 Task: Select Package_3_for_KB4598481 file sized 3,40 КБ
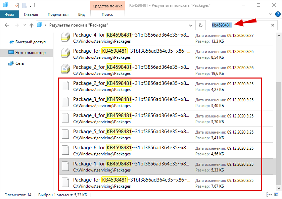167,102
